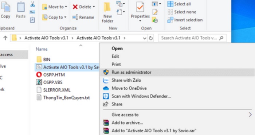Click Select none
This screenshot has height=135, width=255.
[x=182, y=12]
